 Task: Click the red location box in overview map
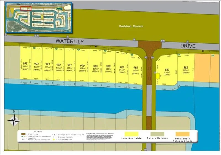26,9
